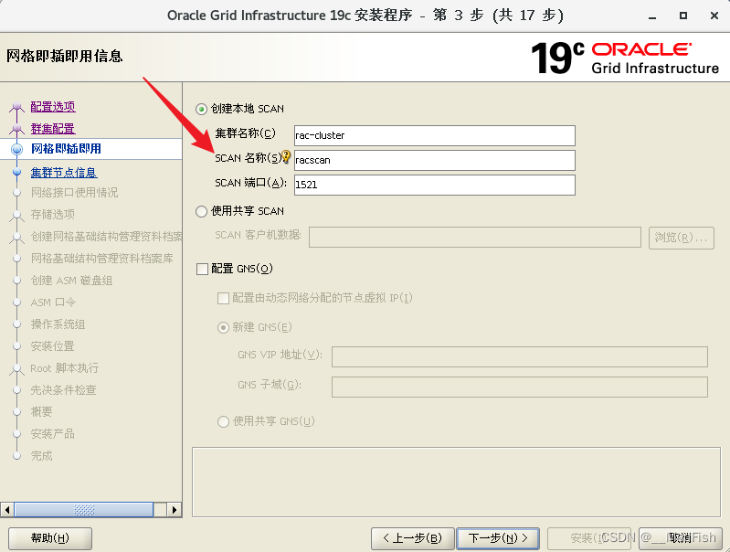Click the ASM 口令 step text
This screenshot has width=730, height=552.
point(53,303)
